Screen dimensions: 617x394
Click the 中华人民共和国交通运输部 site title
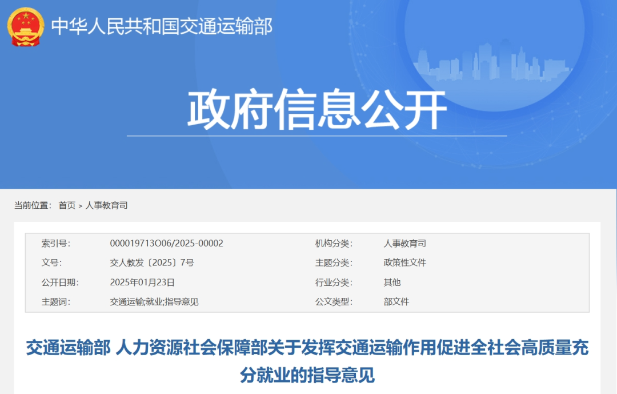coord(162,26)
